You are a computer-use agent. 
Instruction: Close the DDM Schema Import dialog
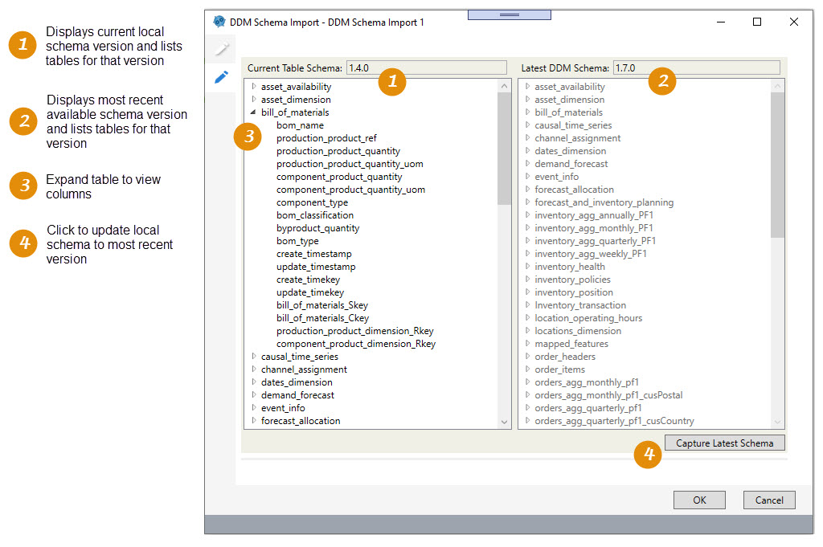(793, 22)
